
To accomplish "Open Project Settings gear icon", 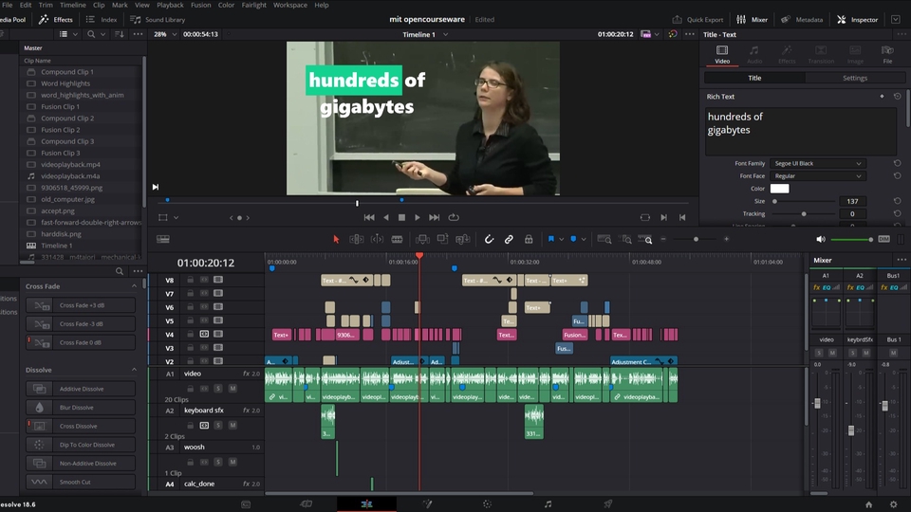I will coord(893,504).
